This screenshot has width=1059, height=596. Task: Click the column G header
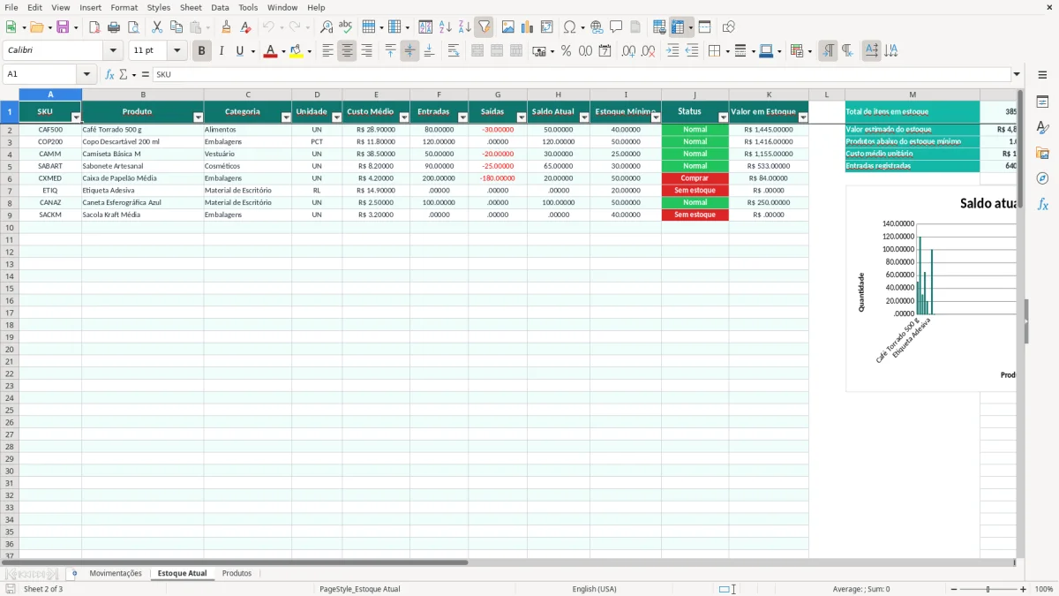(498, 94)
